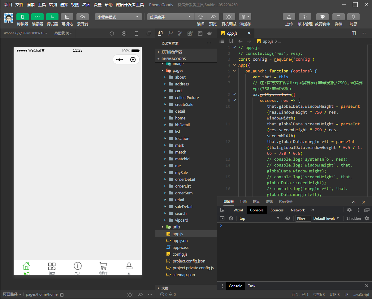Clear console with the ban icon
372x299 pixels.
pyautogui.click(x=231, y=218)
